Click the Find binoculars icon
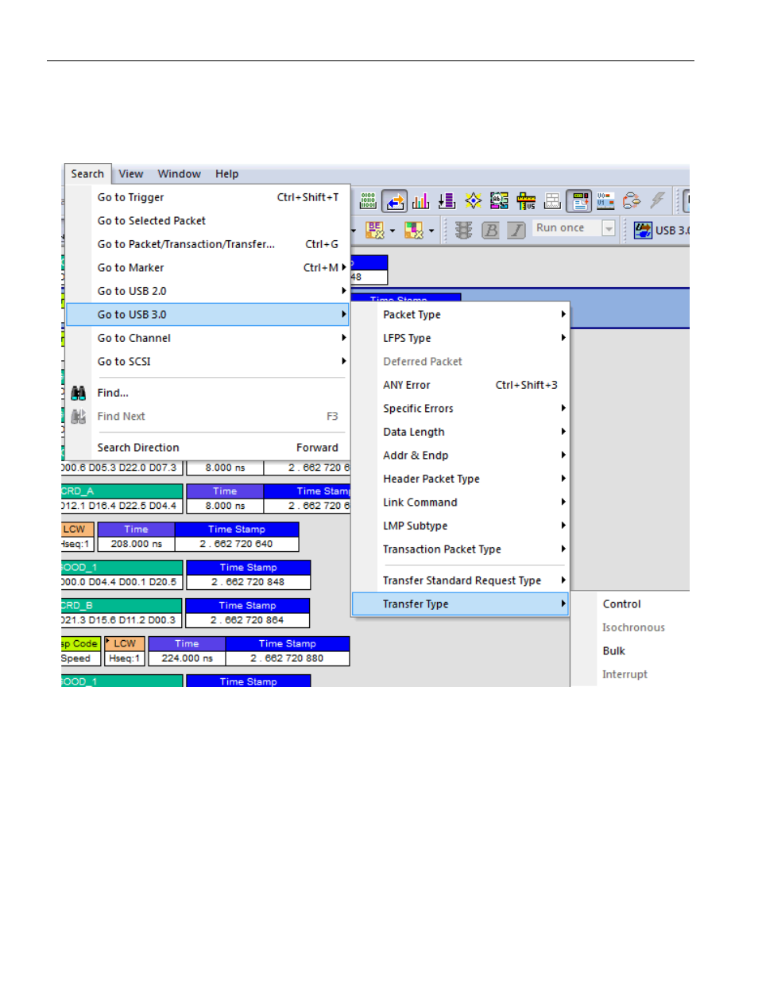The width and height of the screenshot is (758, 982). pyautogui.click(x=79, y=393)
